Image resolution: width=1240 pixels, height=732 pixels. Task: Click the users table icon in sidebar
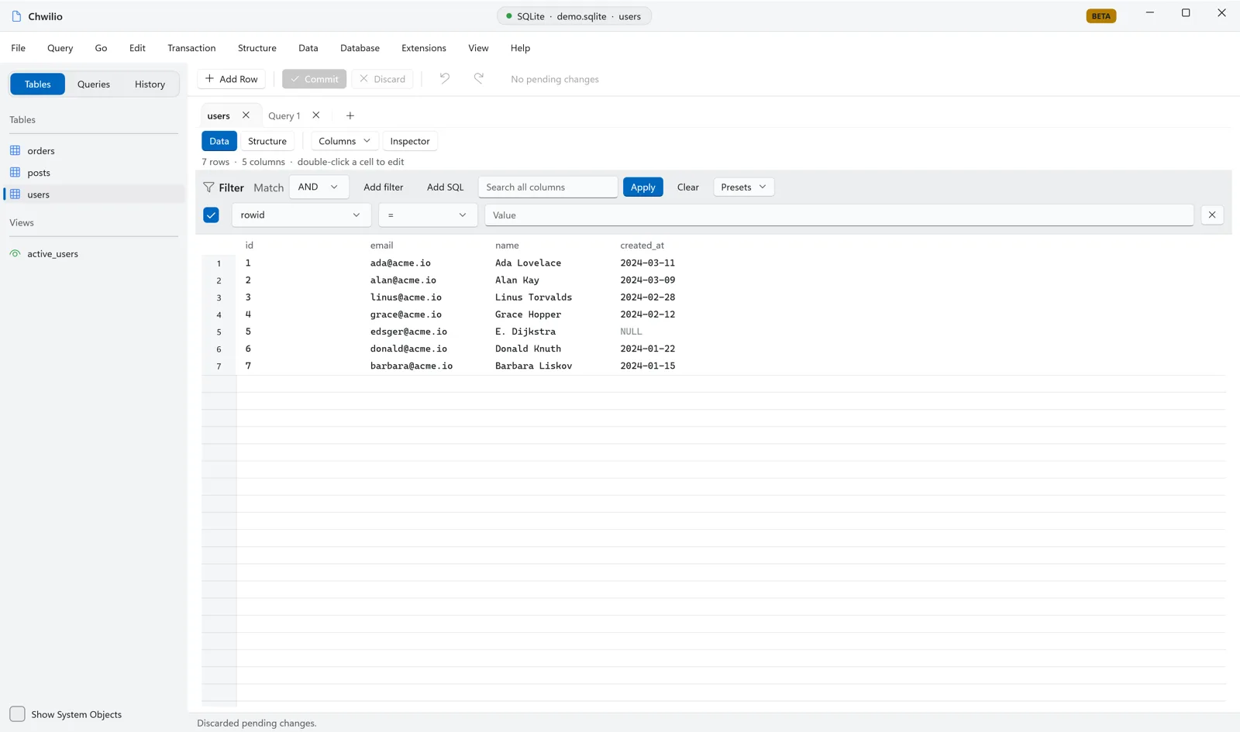[x=15, y=194]
